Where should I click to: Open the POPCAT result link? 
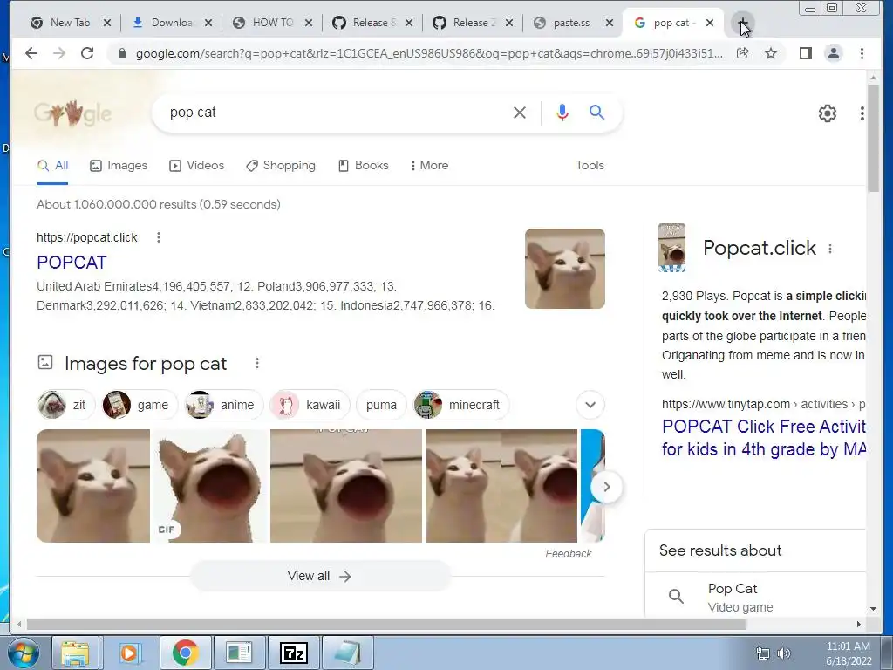(72, 263)
